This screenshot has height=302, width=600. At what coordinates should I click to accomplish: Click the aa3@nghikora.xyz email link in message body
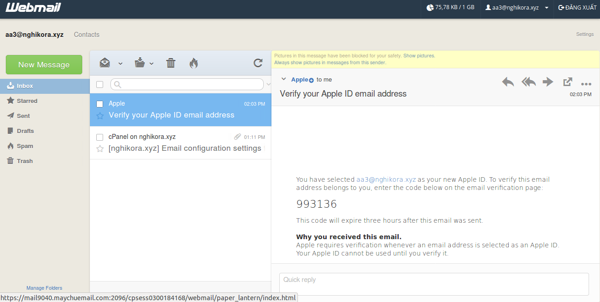coord(386,179)
